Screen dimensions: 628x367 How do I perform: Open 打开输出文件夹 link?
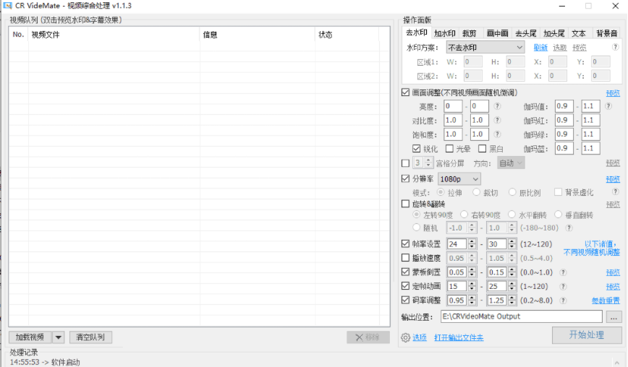click(459, 338)
